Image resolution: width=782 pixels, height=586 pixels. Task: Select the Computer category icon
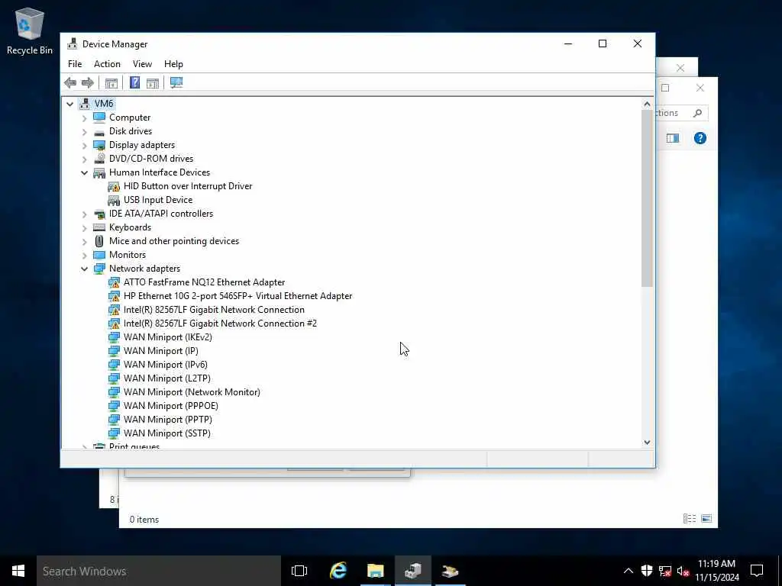pyautogui.click(x=99, y=117)
